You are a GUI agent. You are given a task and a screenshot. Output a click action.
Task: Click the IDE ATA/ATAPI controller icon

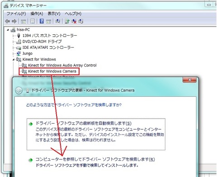tap(19, 48)
